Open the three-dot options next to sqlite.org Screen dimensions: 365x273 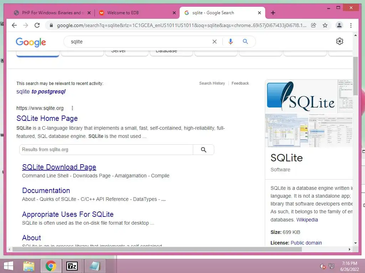(72, 108)
